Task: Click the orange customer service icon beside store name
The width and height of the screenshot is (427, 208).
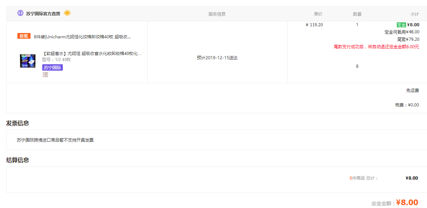Action: (x=67, y=13)
